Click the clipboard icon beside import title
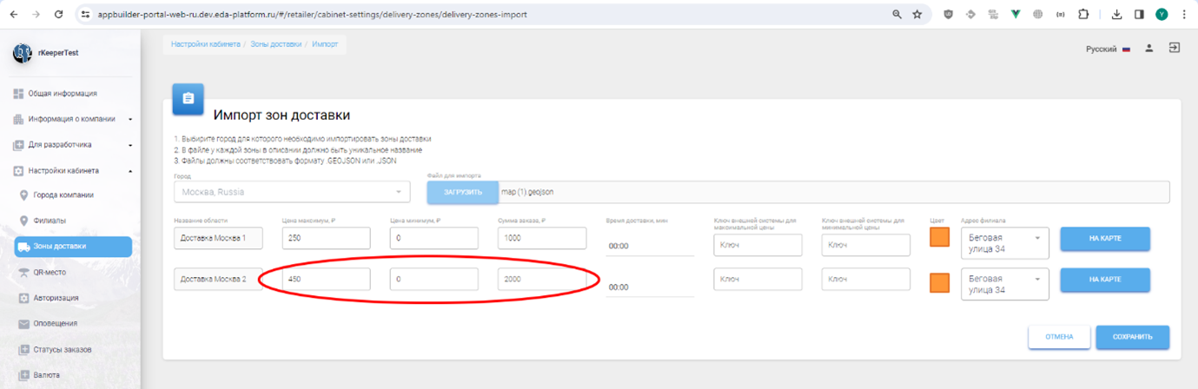1198x389 pixels. pos(188,99)
